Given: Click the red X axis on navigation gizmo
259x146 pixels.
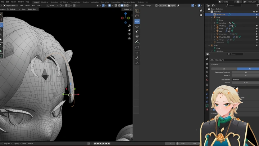Looking at the screenshot, I should tap(122, 18).
